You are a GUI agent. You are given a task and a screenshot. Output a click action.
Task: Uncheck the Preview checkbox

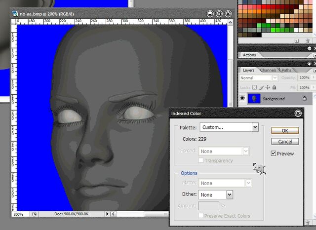273,153
